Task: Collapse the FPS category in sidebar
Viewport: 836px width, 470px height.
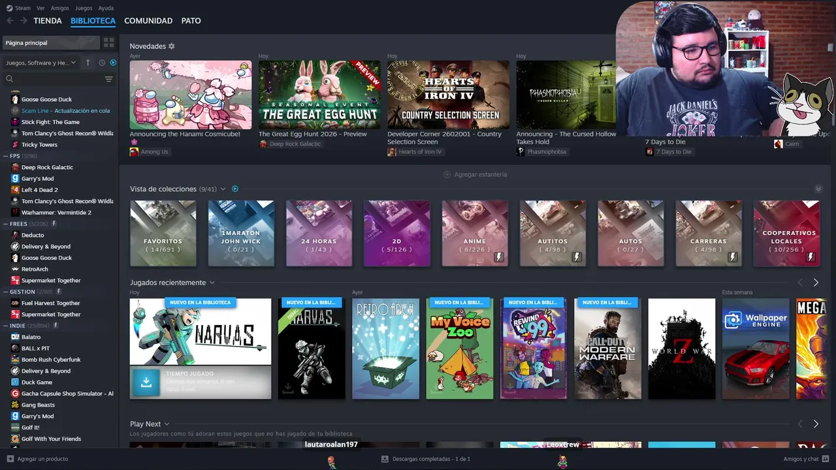Action: 6,156
